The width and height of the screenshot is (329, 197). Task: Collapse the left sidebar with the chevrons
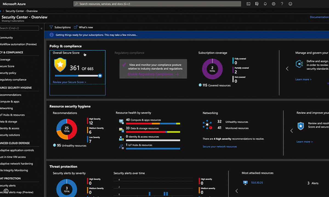point(41,28)
